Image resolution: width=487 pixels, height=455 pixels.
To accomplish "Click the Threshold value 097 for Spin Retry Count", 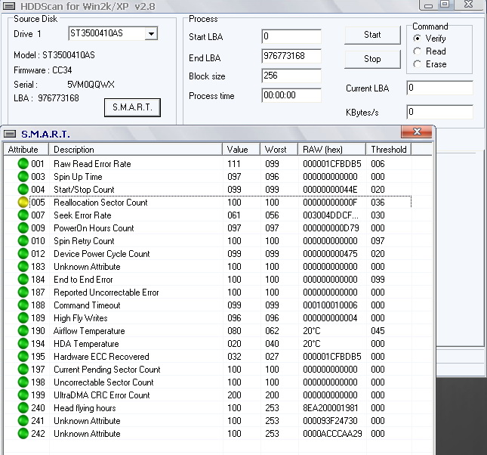I will 378,241.
